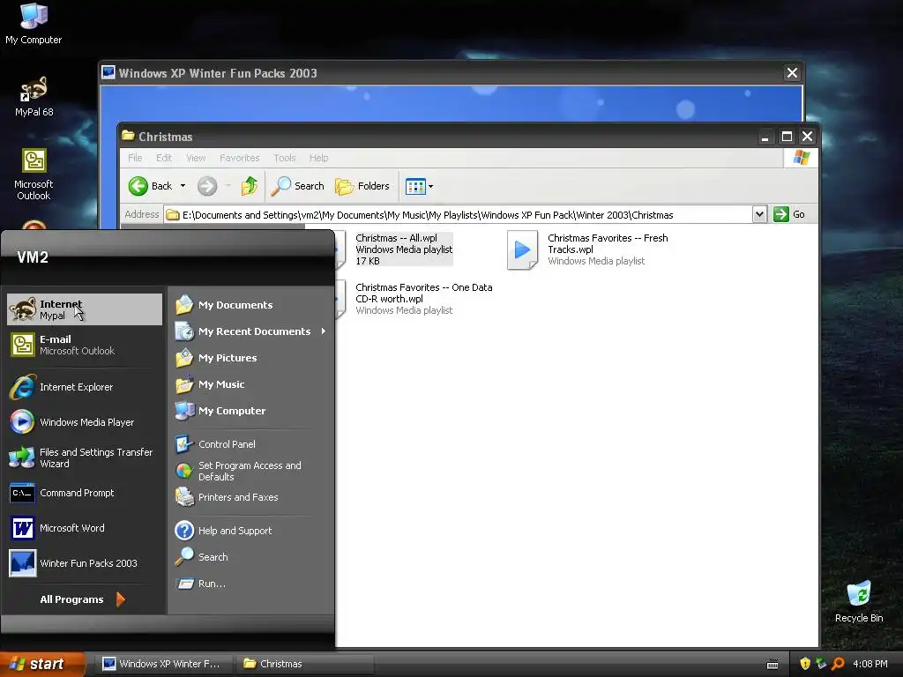Click Search in the Explorer toolbar
The height and width of the screenshot is (677, 903).
pos(297,186)
